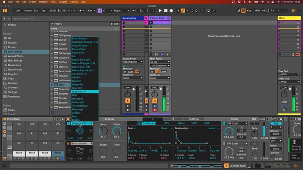Adjust the Drum Rack track volume fader
Image resolution: width=303 pixels, height=170 pixels.
tap(161, 89)
